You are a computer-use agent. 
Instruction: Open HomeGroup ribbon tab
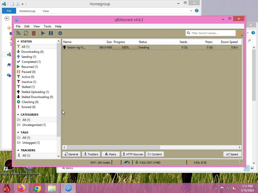pyautogui.click(x=27, y=11)
